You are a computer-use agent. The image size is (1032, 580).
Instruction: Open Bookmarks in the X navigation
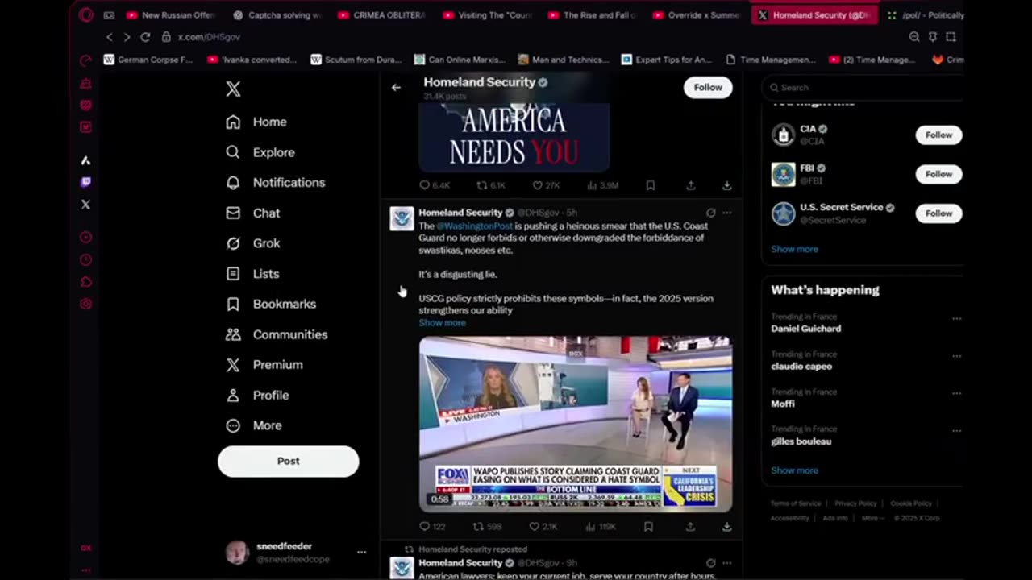point(271,304)
